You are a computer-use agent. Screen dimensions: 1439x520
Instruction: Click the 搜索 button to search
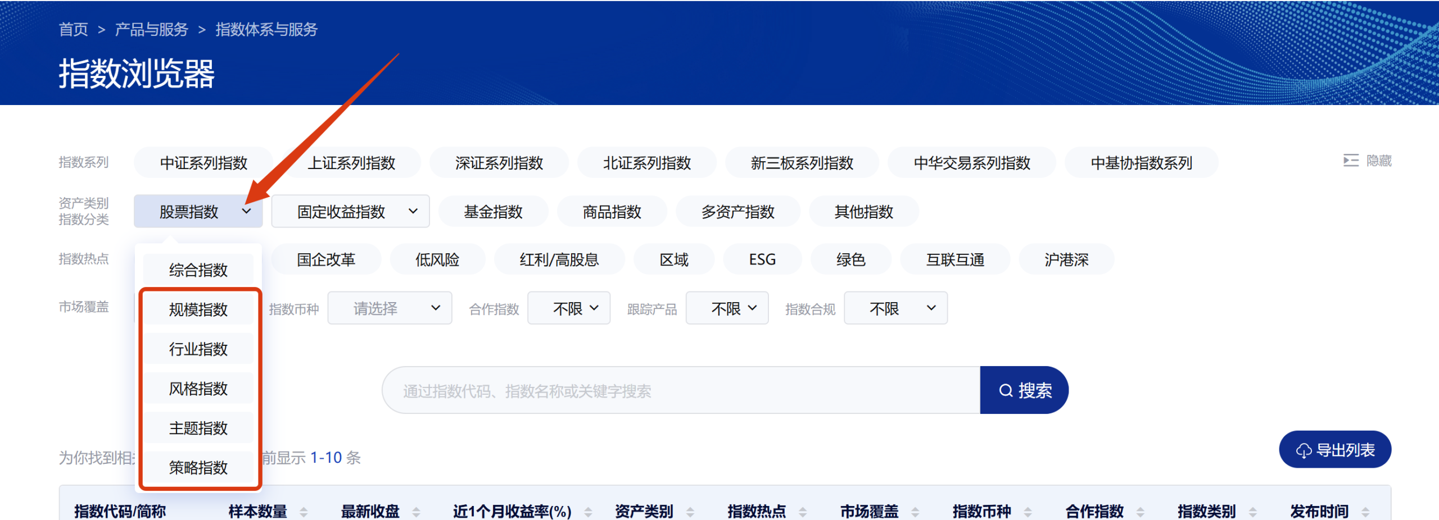pyautogui.click(x=1024, y=390)
